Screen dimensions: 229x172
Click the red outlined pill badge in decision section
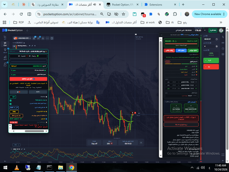click(168, 61)
